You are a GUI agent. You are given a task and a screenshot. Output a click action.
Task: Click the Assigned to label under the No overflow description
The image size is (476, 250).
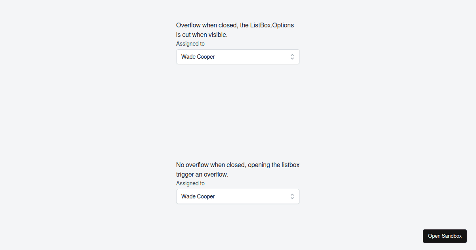pos(190,183)
